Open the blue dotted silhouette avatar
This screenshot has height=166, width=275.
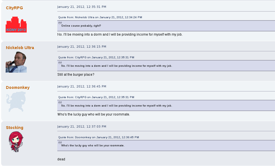pyautogui.click(x=16, y=102)
